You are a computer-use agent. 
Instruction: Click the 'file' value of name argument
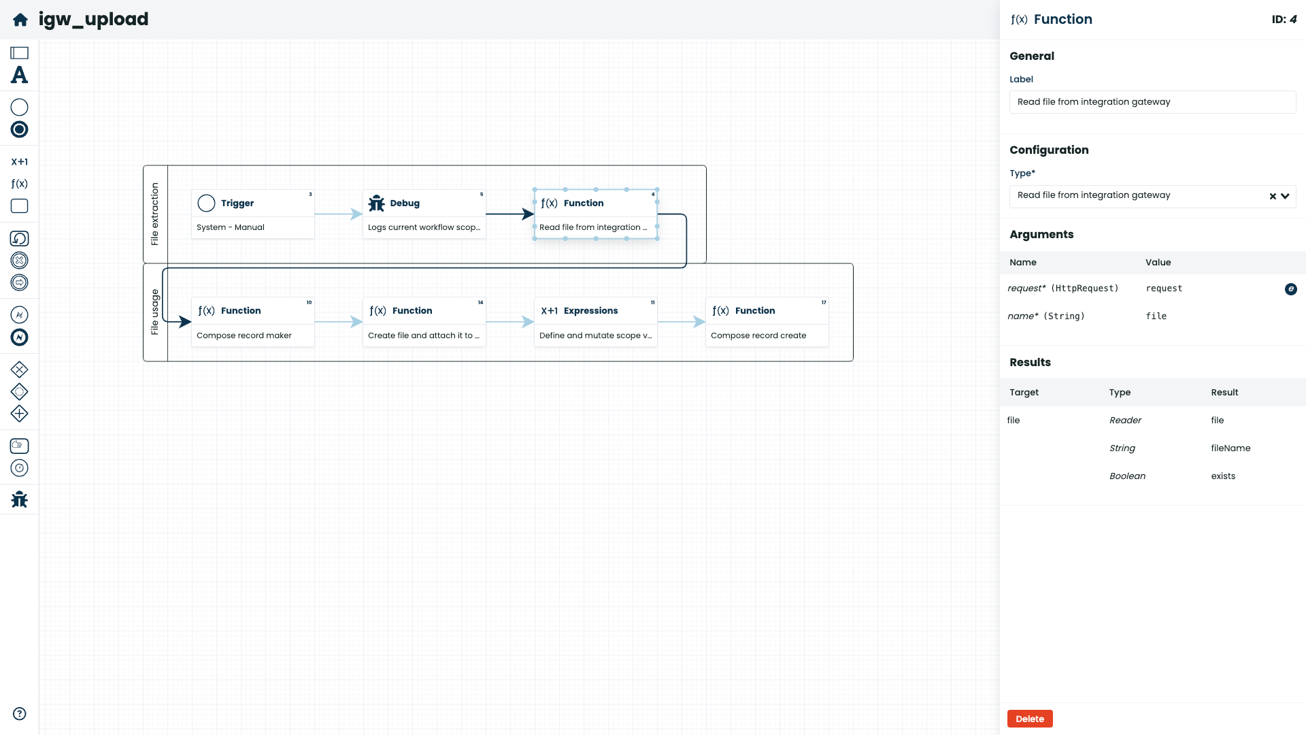[1156, 316]
